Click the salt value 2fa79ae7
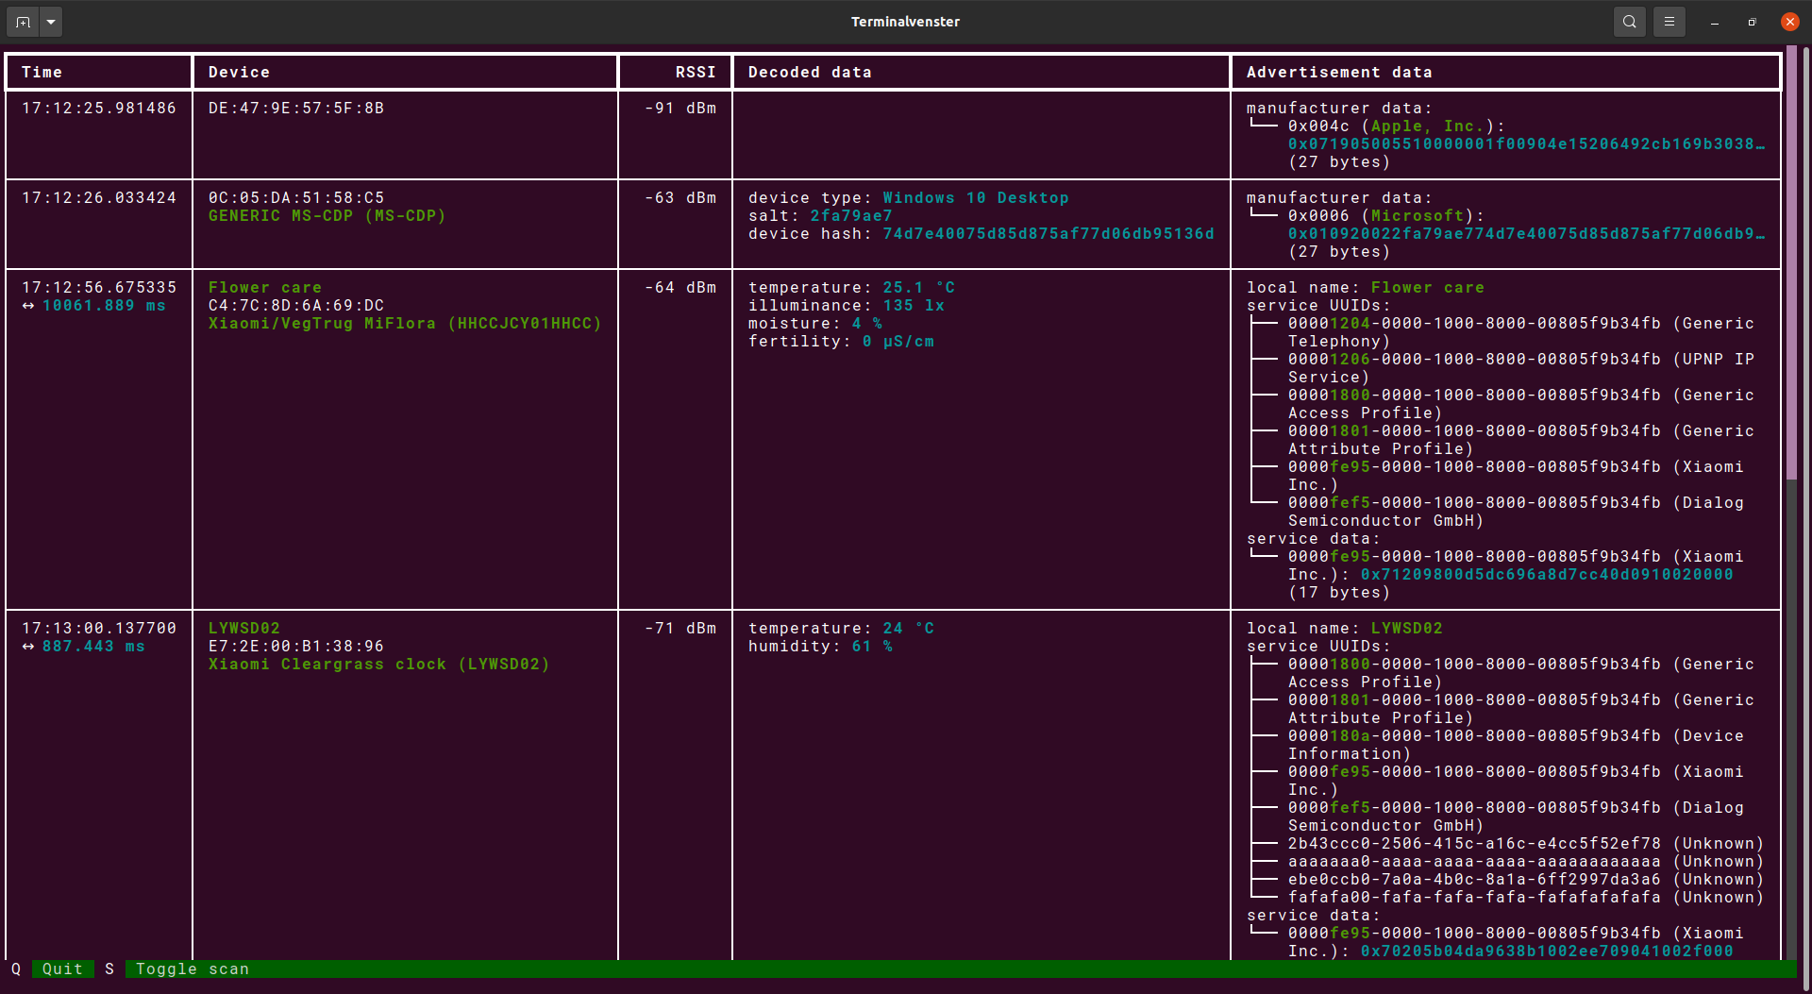Image resolution: width=1812 pixels, height=994 pixels. [x=851, y=216]
